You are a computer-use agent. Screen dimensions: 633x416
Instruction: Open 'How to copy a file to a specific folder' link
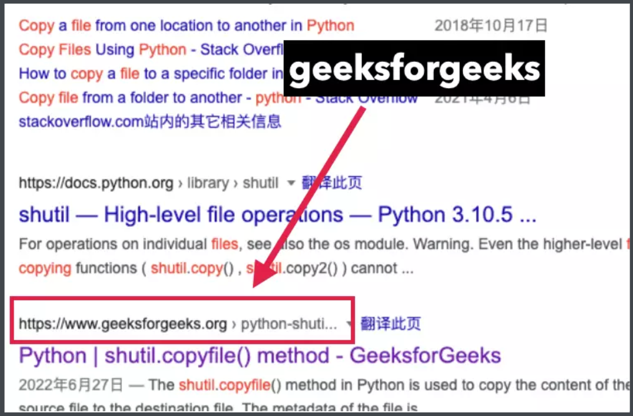(x=151, y=74)
